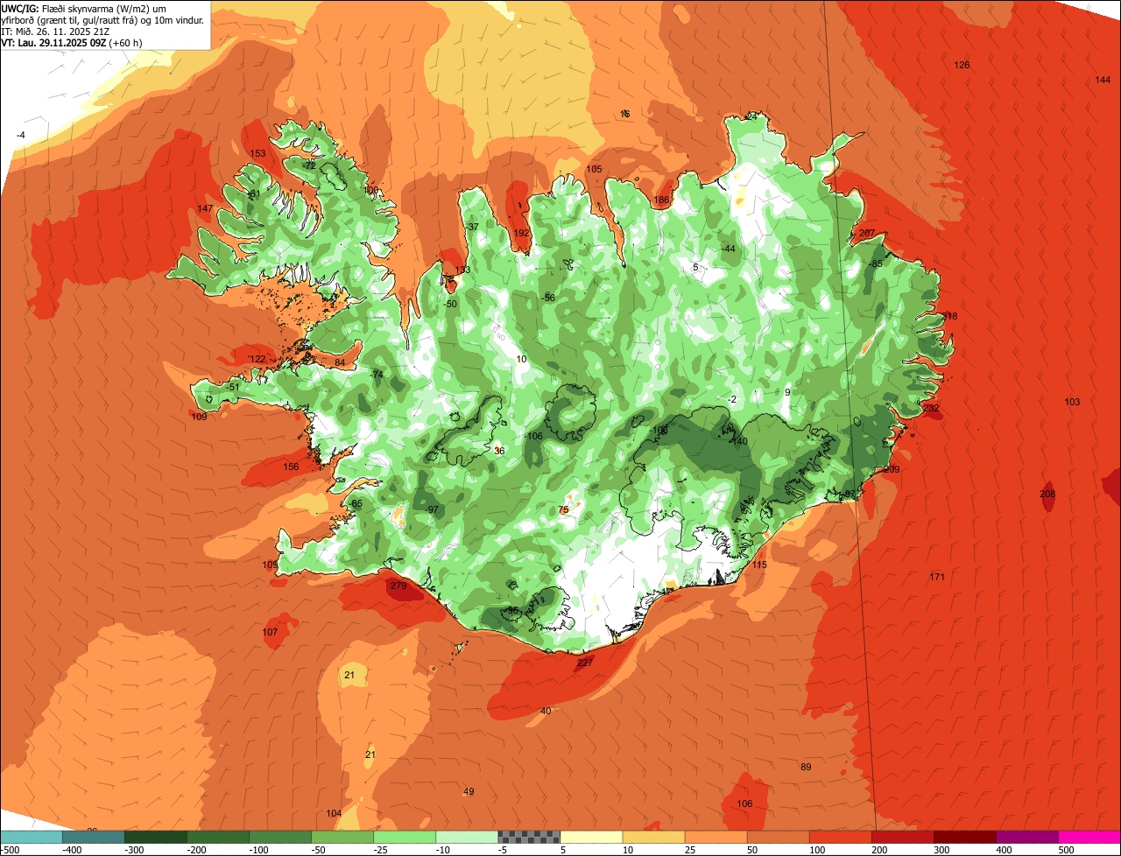
Task: Click the '104' value near the bottom edge
Action: [x=334, y=814]
